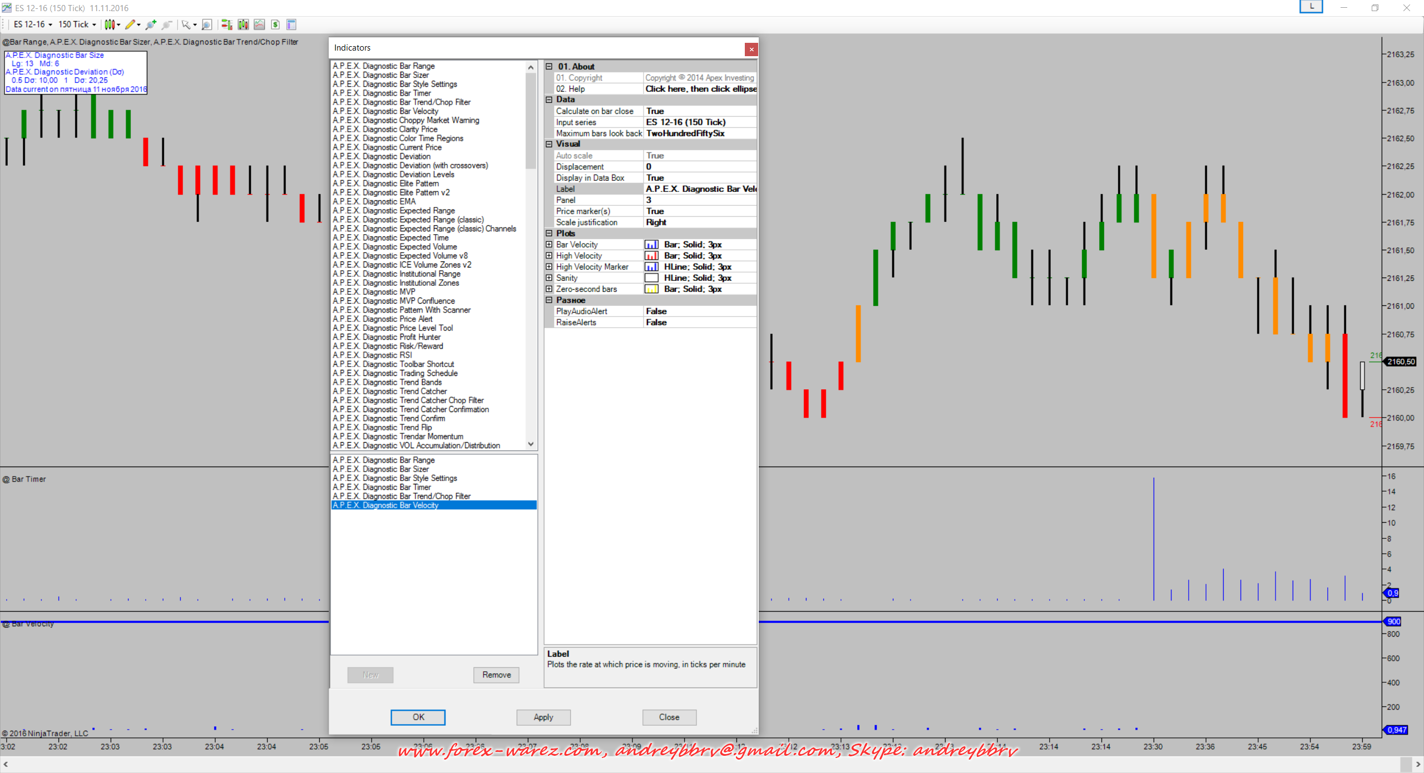The width and height of the screenshot is (1424, 773).
Task: Open the Strategies dollar-sign icon
Action: tap(275, 24)
